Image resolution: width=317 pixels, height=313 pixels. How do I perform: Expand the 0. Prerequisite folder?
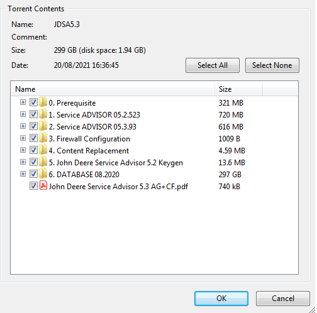pyautogui.click(x=23, y=102)
